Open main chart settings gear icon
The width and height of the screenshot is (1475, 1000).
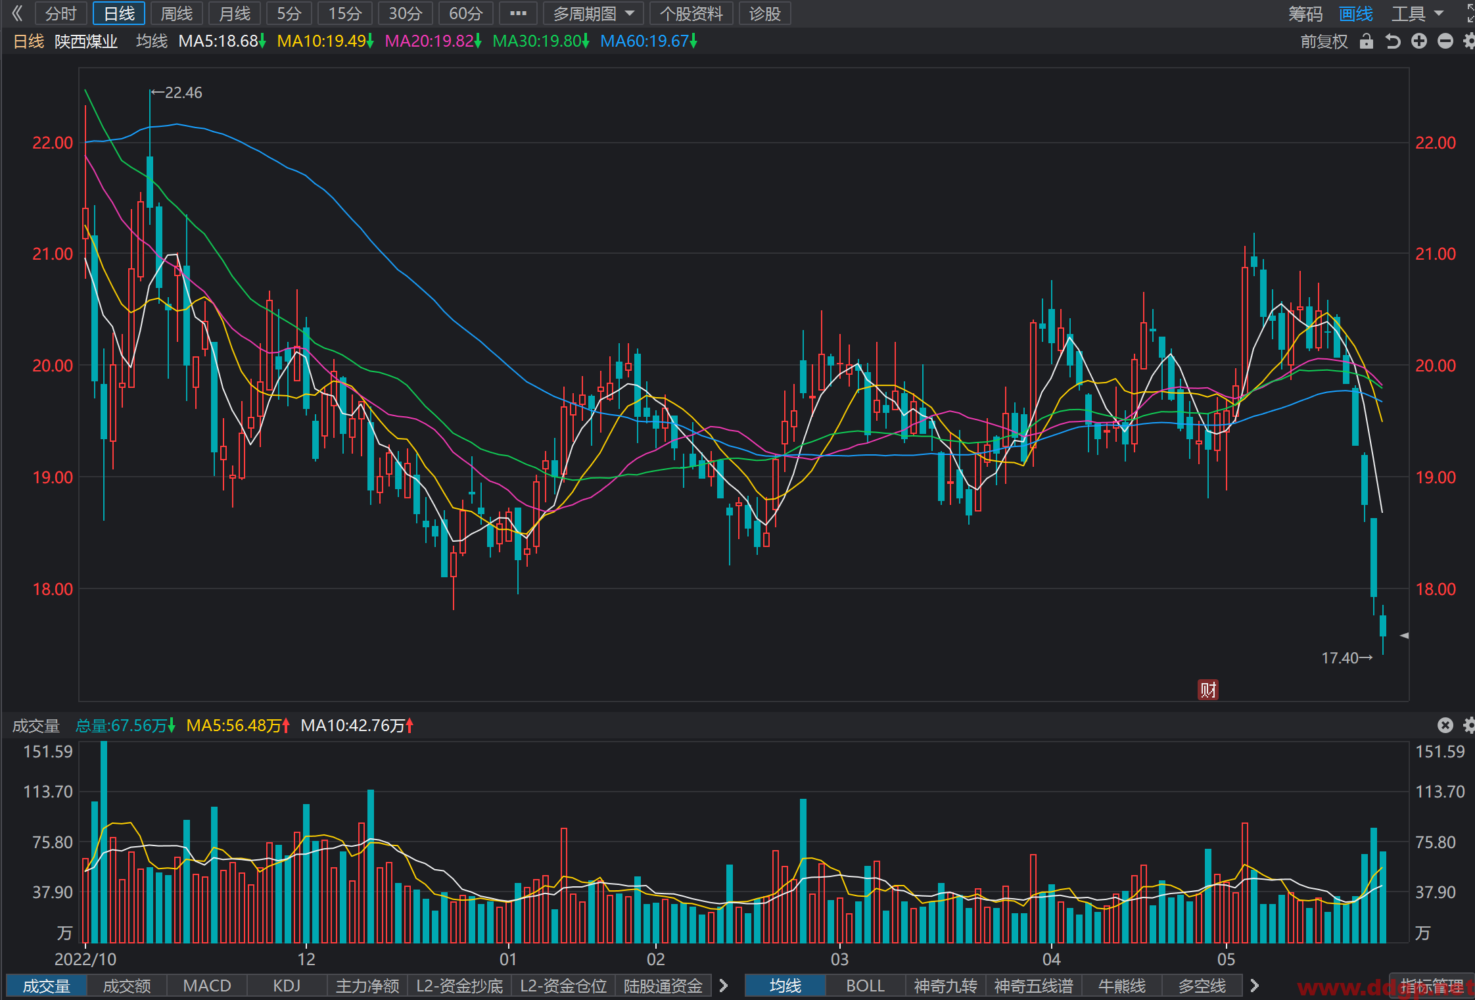coord(1469,41)
